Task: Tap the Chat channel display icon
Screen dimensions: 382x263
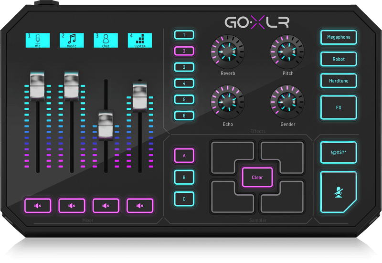Action: 106,41
